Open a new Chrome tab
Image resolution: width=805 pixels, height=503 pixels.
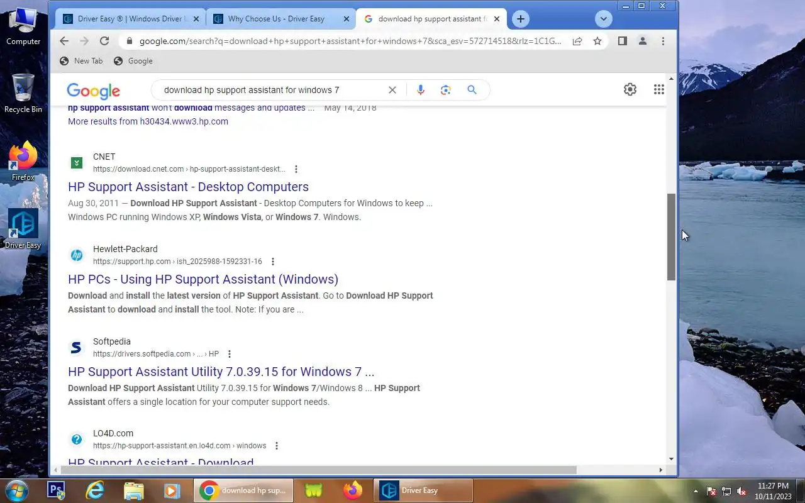click(x=520, y=19)
